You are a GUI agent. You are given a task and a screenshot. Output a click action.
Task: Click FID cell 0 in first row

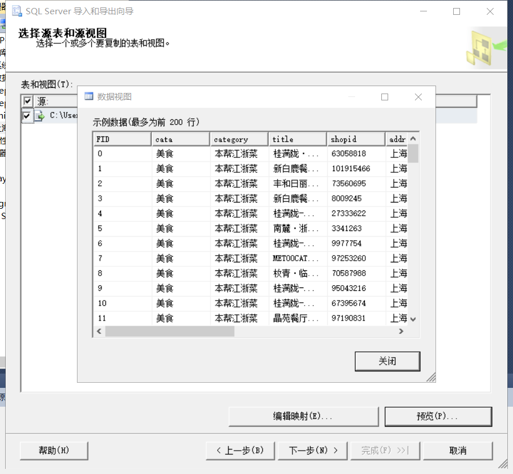click(x=123, y=153)
